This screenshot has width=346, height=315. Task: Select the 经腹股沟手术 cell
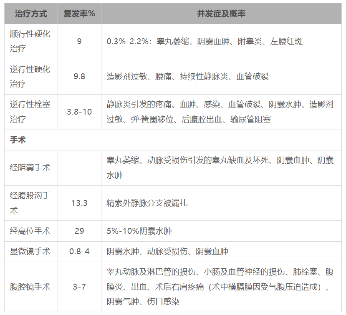click(x=31, y=203)
